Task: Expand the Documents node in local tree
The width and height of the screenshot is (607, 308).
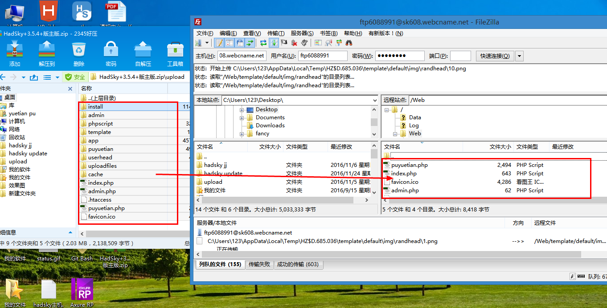Action: pos(242,118)
